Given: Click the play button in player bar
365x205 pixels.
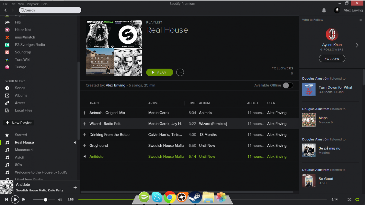Looking at the screenshot, I should (15, 200).
